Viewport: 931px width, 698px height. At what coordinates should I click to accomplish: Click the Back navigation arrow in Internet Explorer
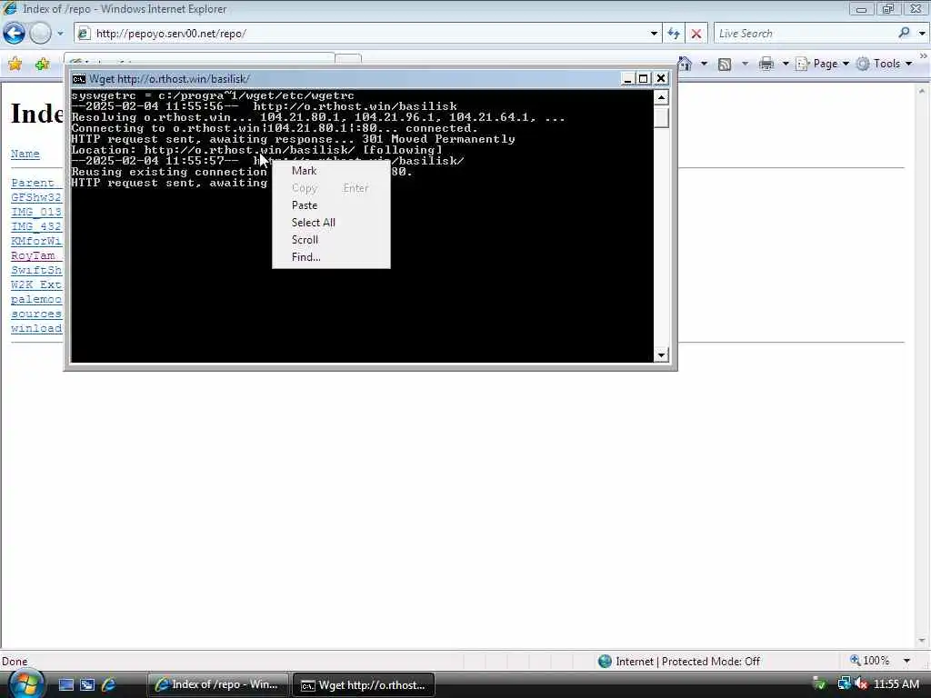coord(15,34)
